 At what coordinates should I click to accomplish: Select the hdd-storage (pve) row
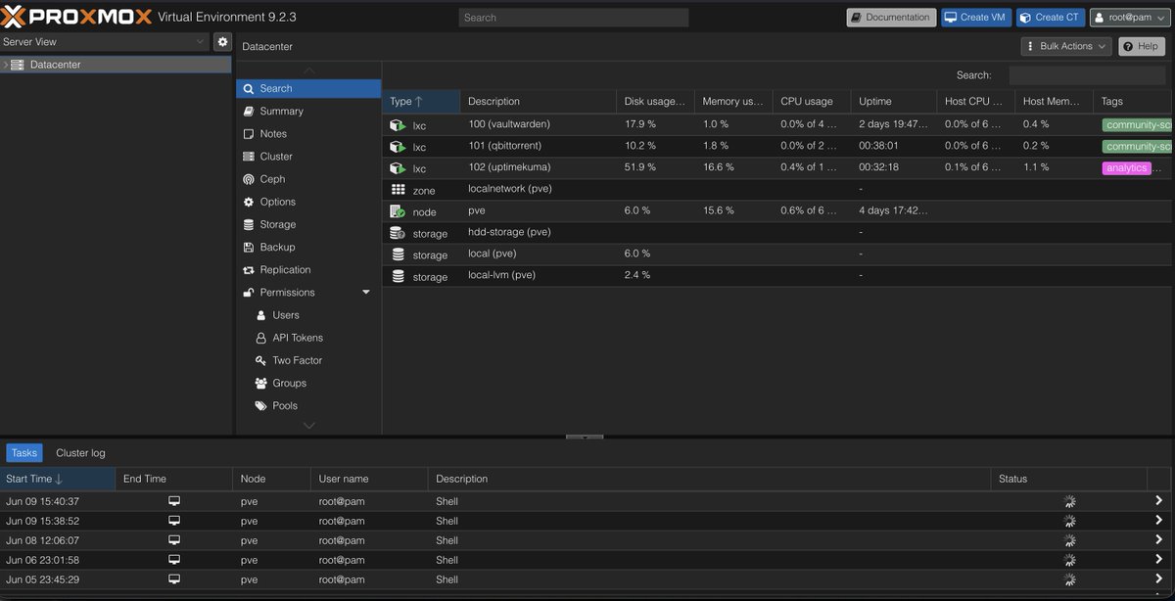[x=776, y=233]
